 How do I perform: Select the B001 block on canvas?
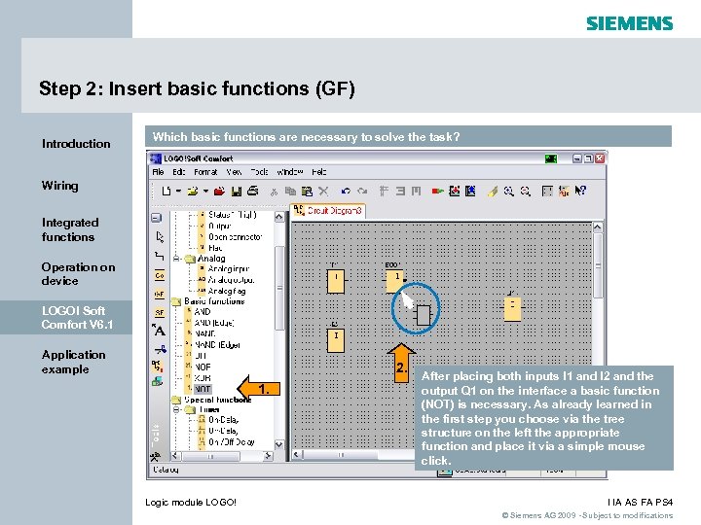click(x=394, y=282)
